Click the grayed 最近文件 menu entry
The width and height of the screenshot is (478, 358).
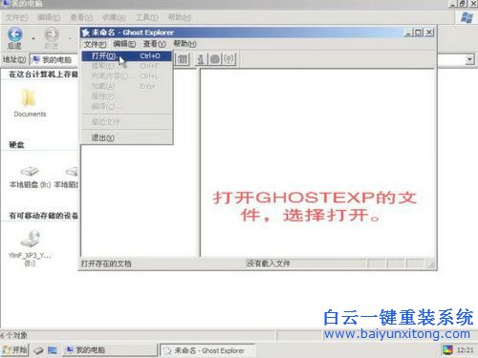pos(126,121)
